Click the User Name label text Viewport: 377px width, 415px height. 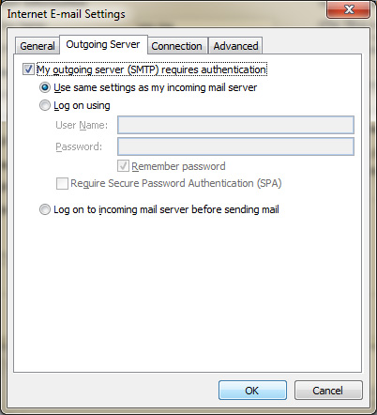point(82,125)
